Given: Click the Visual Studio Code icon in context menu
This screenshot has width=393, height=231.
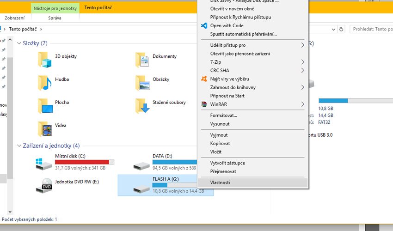Looking at the screenshot, I should pyautogui.click(x=204, y=26).
